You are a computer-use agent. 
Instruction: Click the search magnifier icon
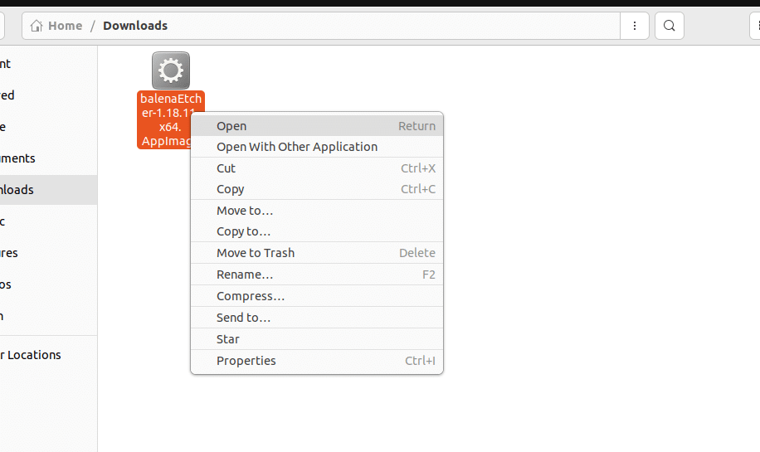(669, 26)
